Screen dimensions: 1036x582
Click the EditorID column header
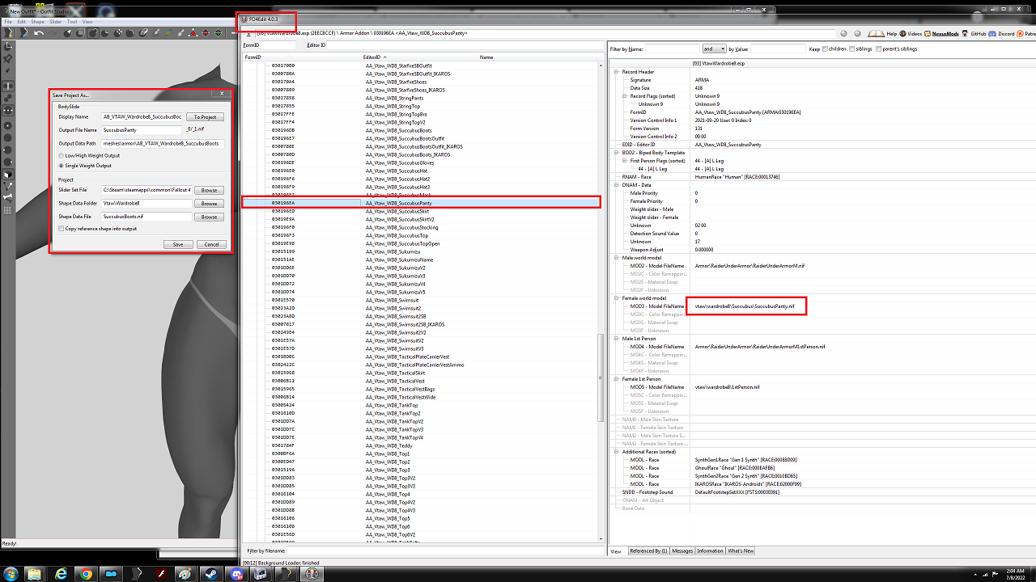pyautogui.click(x=419, y=57)
